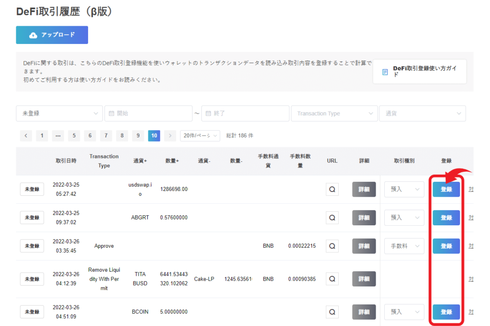
Task: Click the date 2022-03-25 05:27:42
Action: tap(66, 189)
